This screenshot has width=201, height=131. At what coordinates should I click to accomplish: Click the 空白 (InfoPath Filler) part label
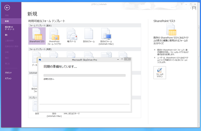(54, 115)
